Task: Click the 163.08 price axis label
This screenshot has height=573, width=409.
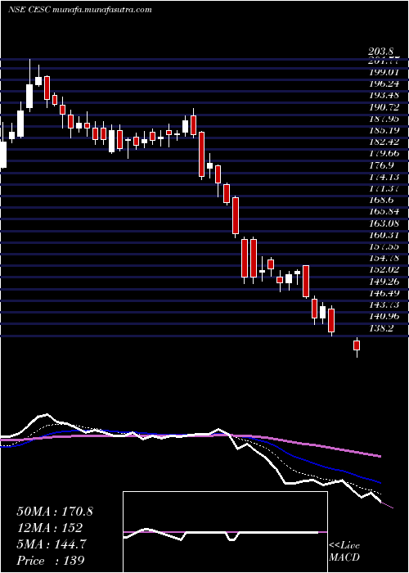Action: pyautogui.click(x=384, y=223)
